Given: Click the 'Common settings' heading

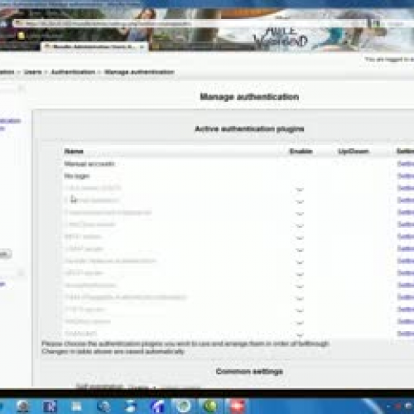Looking at the screenshot, I should pos(249,372).
